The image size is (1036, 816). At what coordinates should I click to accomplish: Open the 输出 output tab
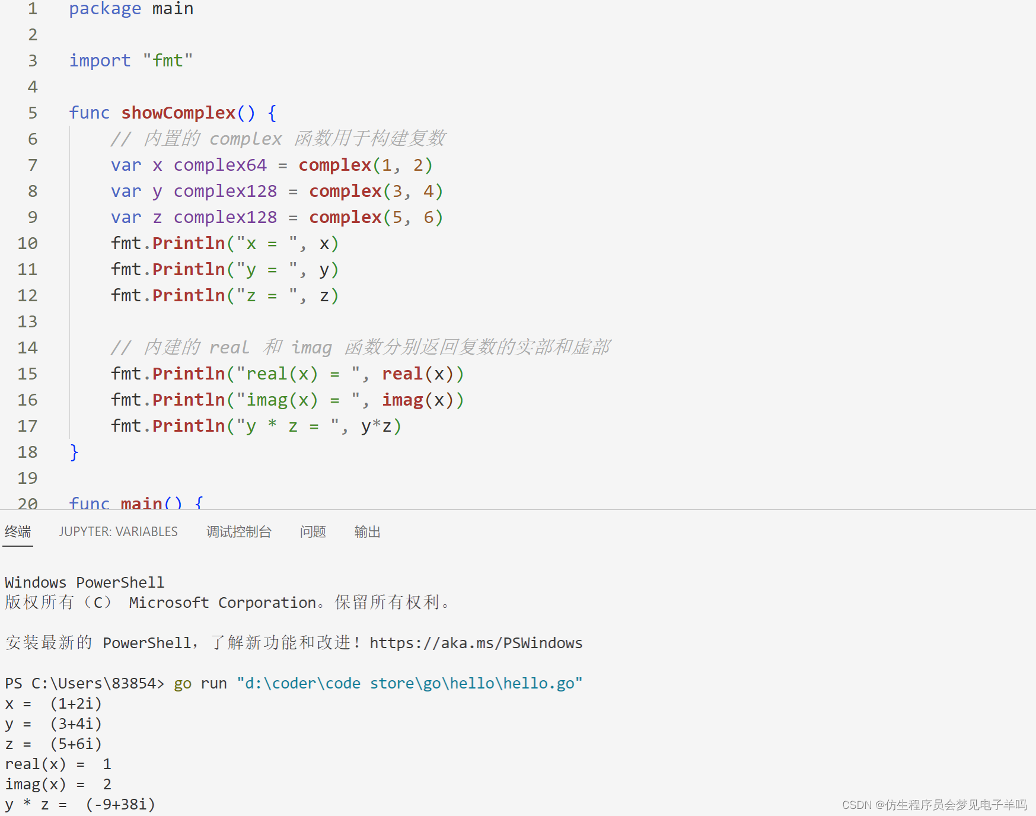(x=367, y=531)
